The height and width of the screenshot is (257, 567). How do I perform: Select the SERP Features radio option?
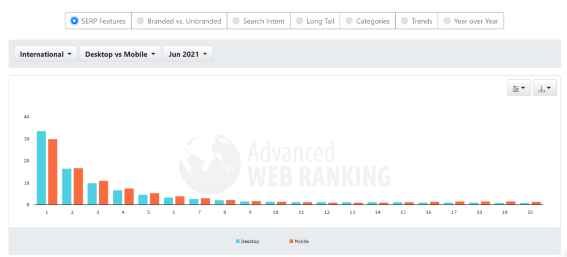coord(98,21)
